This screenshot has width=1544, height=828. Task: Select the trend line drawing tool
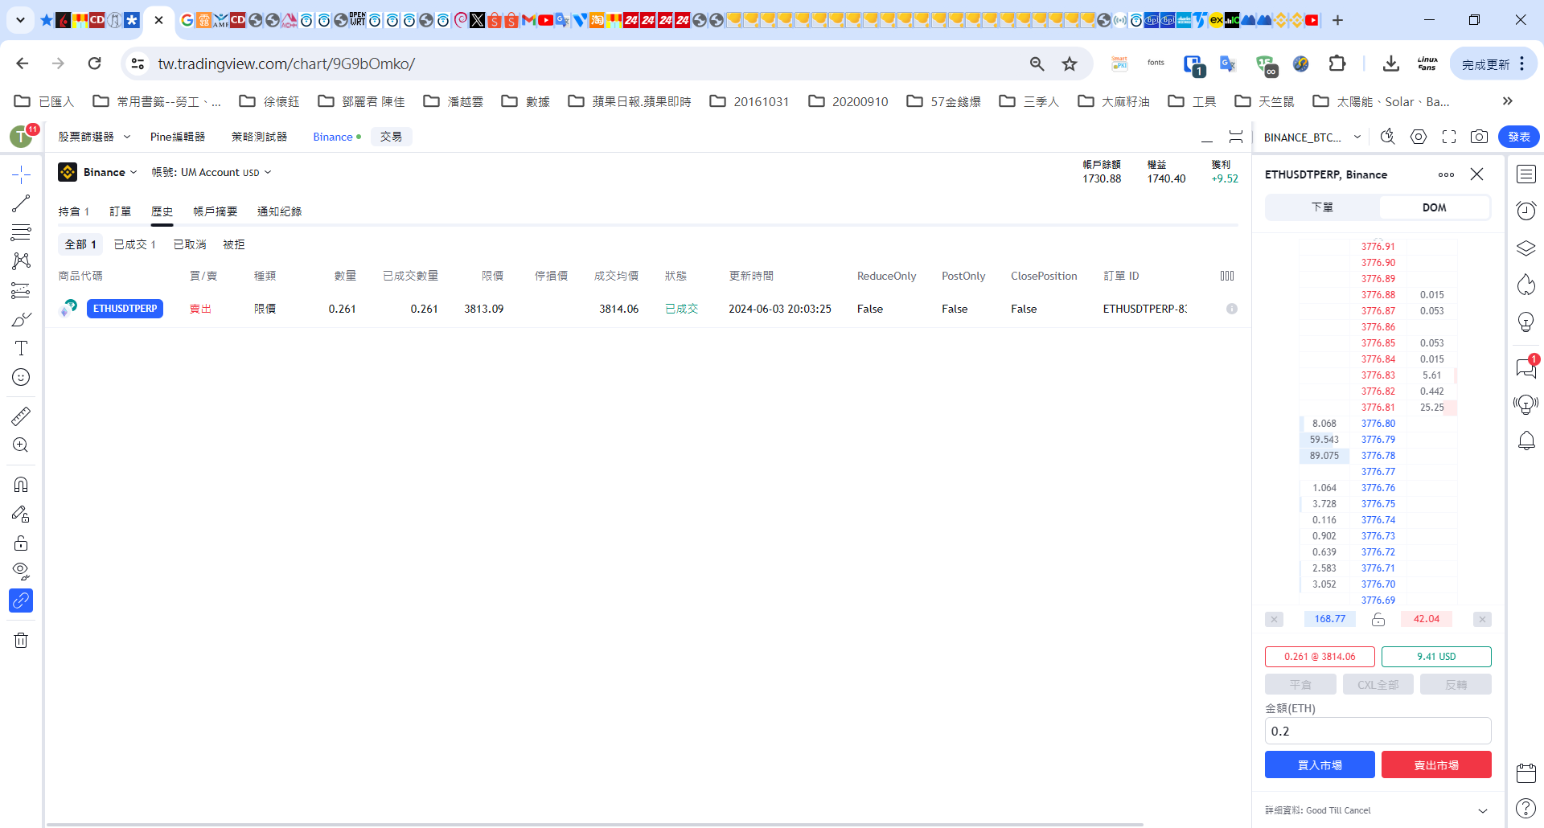pyautogui.click(x=21, y=203)
